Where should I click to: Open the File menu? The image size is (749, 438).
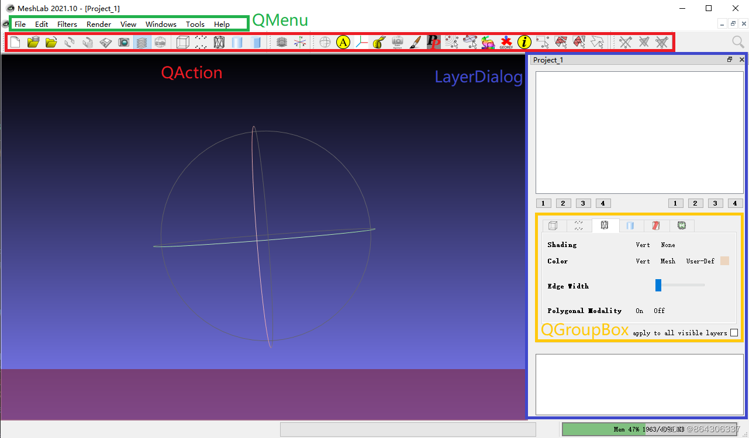(20, 24)
